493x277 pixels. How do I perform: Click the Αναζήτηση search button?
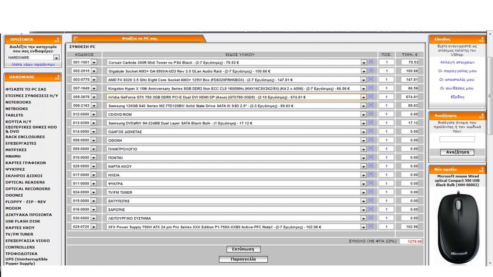coord(457,152)
